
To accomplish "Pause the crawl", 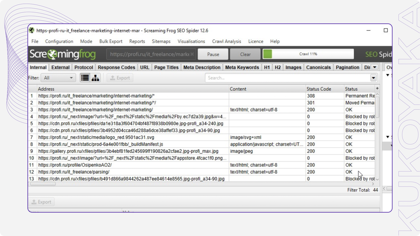I will click(213, 54).
